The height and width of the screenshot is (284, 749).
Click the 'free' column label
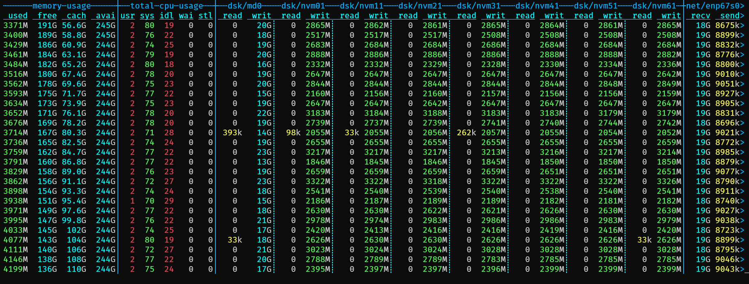point(47,15)
